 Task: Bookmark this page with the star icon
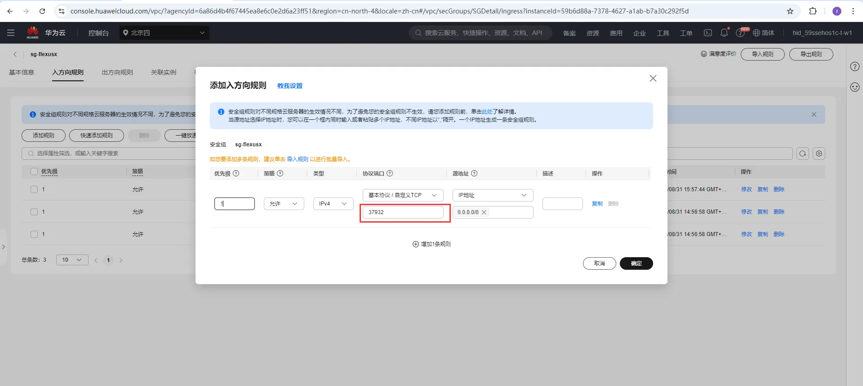(790, 11)
